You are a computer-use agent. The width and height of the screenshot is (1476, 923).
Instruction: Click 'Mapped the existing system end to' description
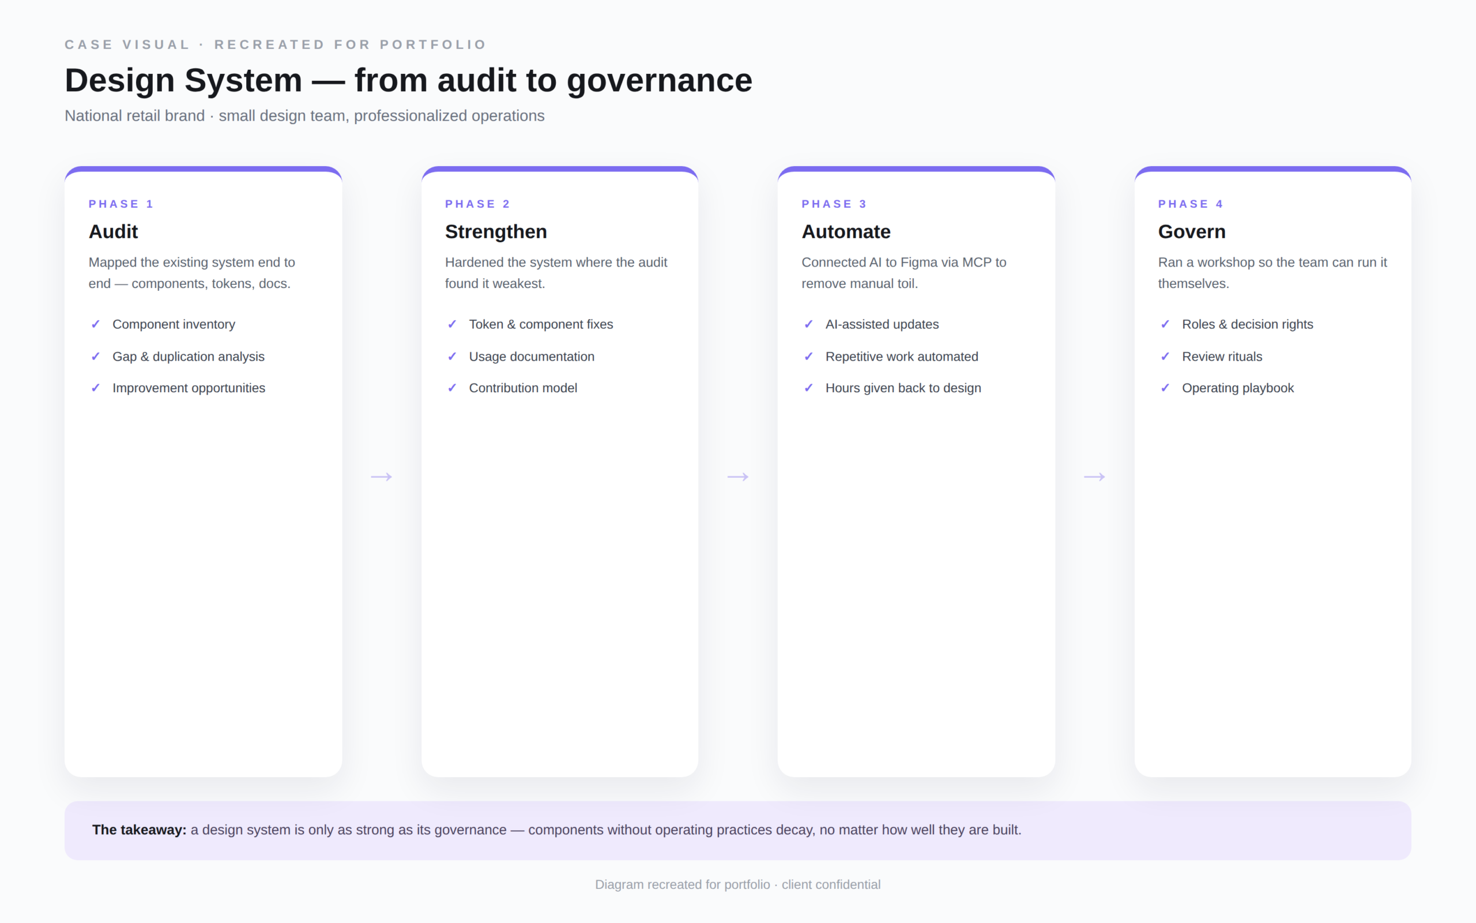point(192,273)
